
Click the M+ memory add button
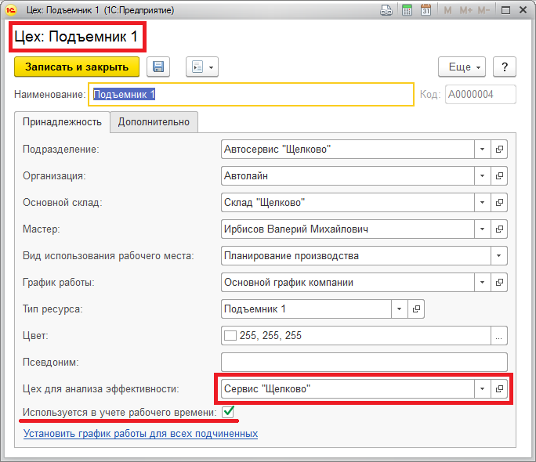[465, 11]
